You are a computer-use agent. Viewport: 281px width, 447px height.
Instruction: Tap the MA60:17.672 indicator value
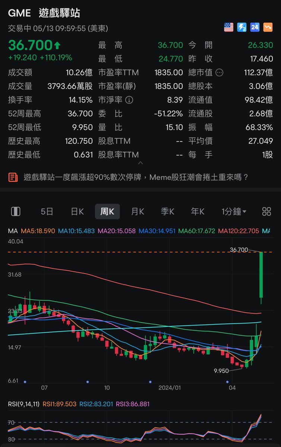click(x=197, y=231)
